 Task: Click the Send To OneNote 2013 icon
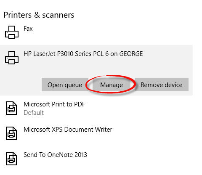pyautogui.click(x=11, y=159)
